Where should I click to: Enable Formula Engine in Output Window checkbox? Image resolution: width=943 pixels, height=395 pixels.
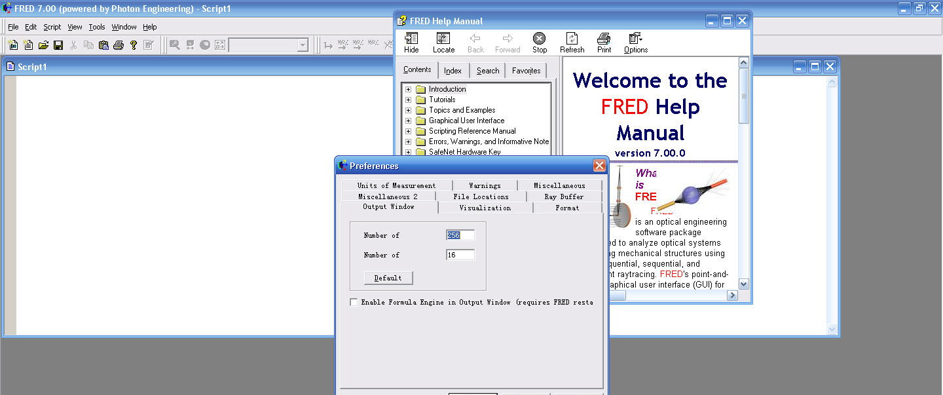[x=354, y=302]
